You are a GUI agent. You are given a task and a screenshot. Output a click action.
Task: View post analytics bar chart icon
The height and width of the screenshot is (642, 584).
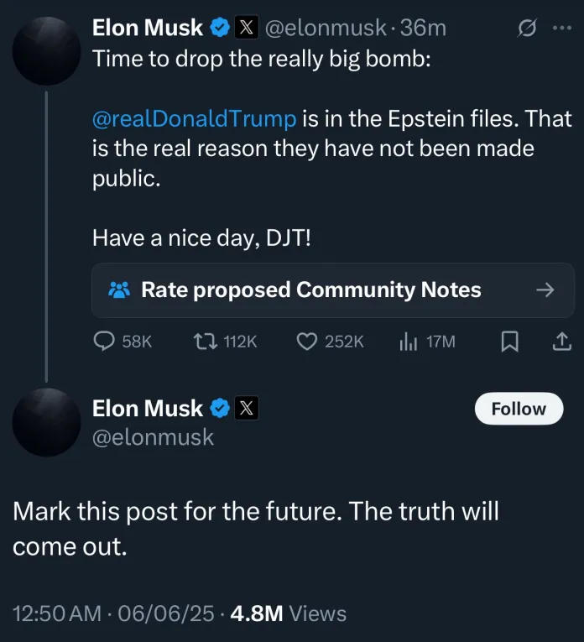(x=409, y=341)
